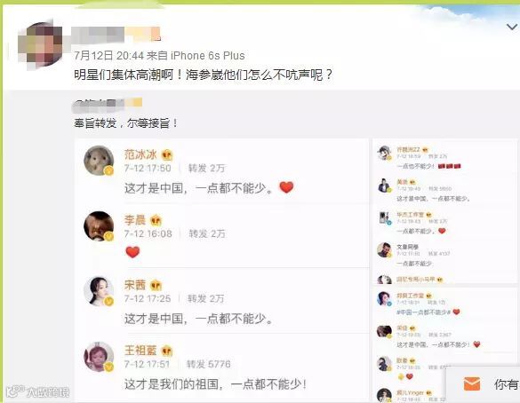
Task: Open the iPhone 6s Plus source link
Action: (x=208, y=56)
